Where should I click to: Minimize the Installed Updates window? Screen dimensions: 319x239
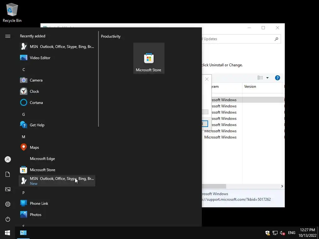pos(249,28)
